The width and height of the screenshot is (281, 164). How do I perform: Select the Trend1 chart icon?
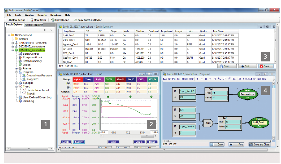tap(24, 94)
